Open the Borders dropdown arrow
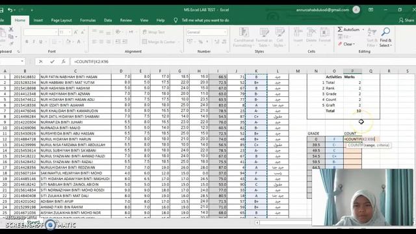This screenshot has height=234, width=416. (x=60, y=42)
